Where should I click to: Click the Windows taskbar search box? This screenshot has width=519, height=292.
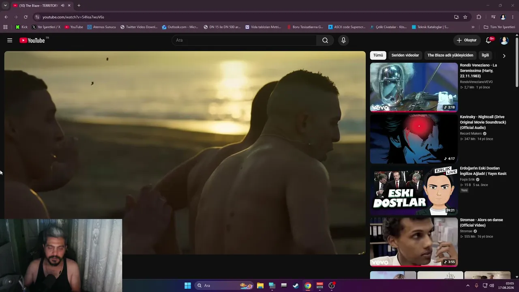tap(224, 286)
